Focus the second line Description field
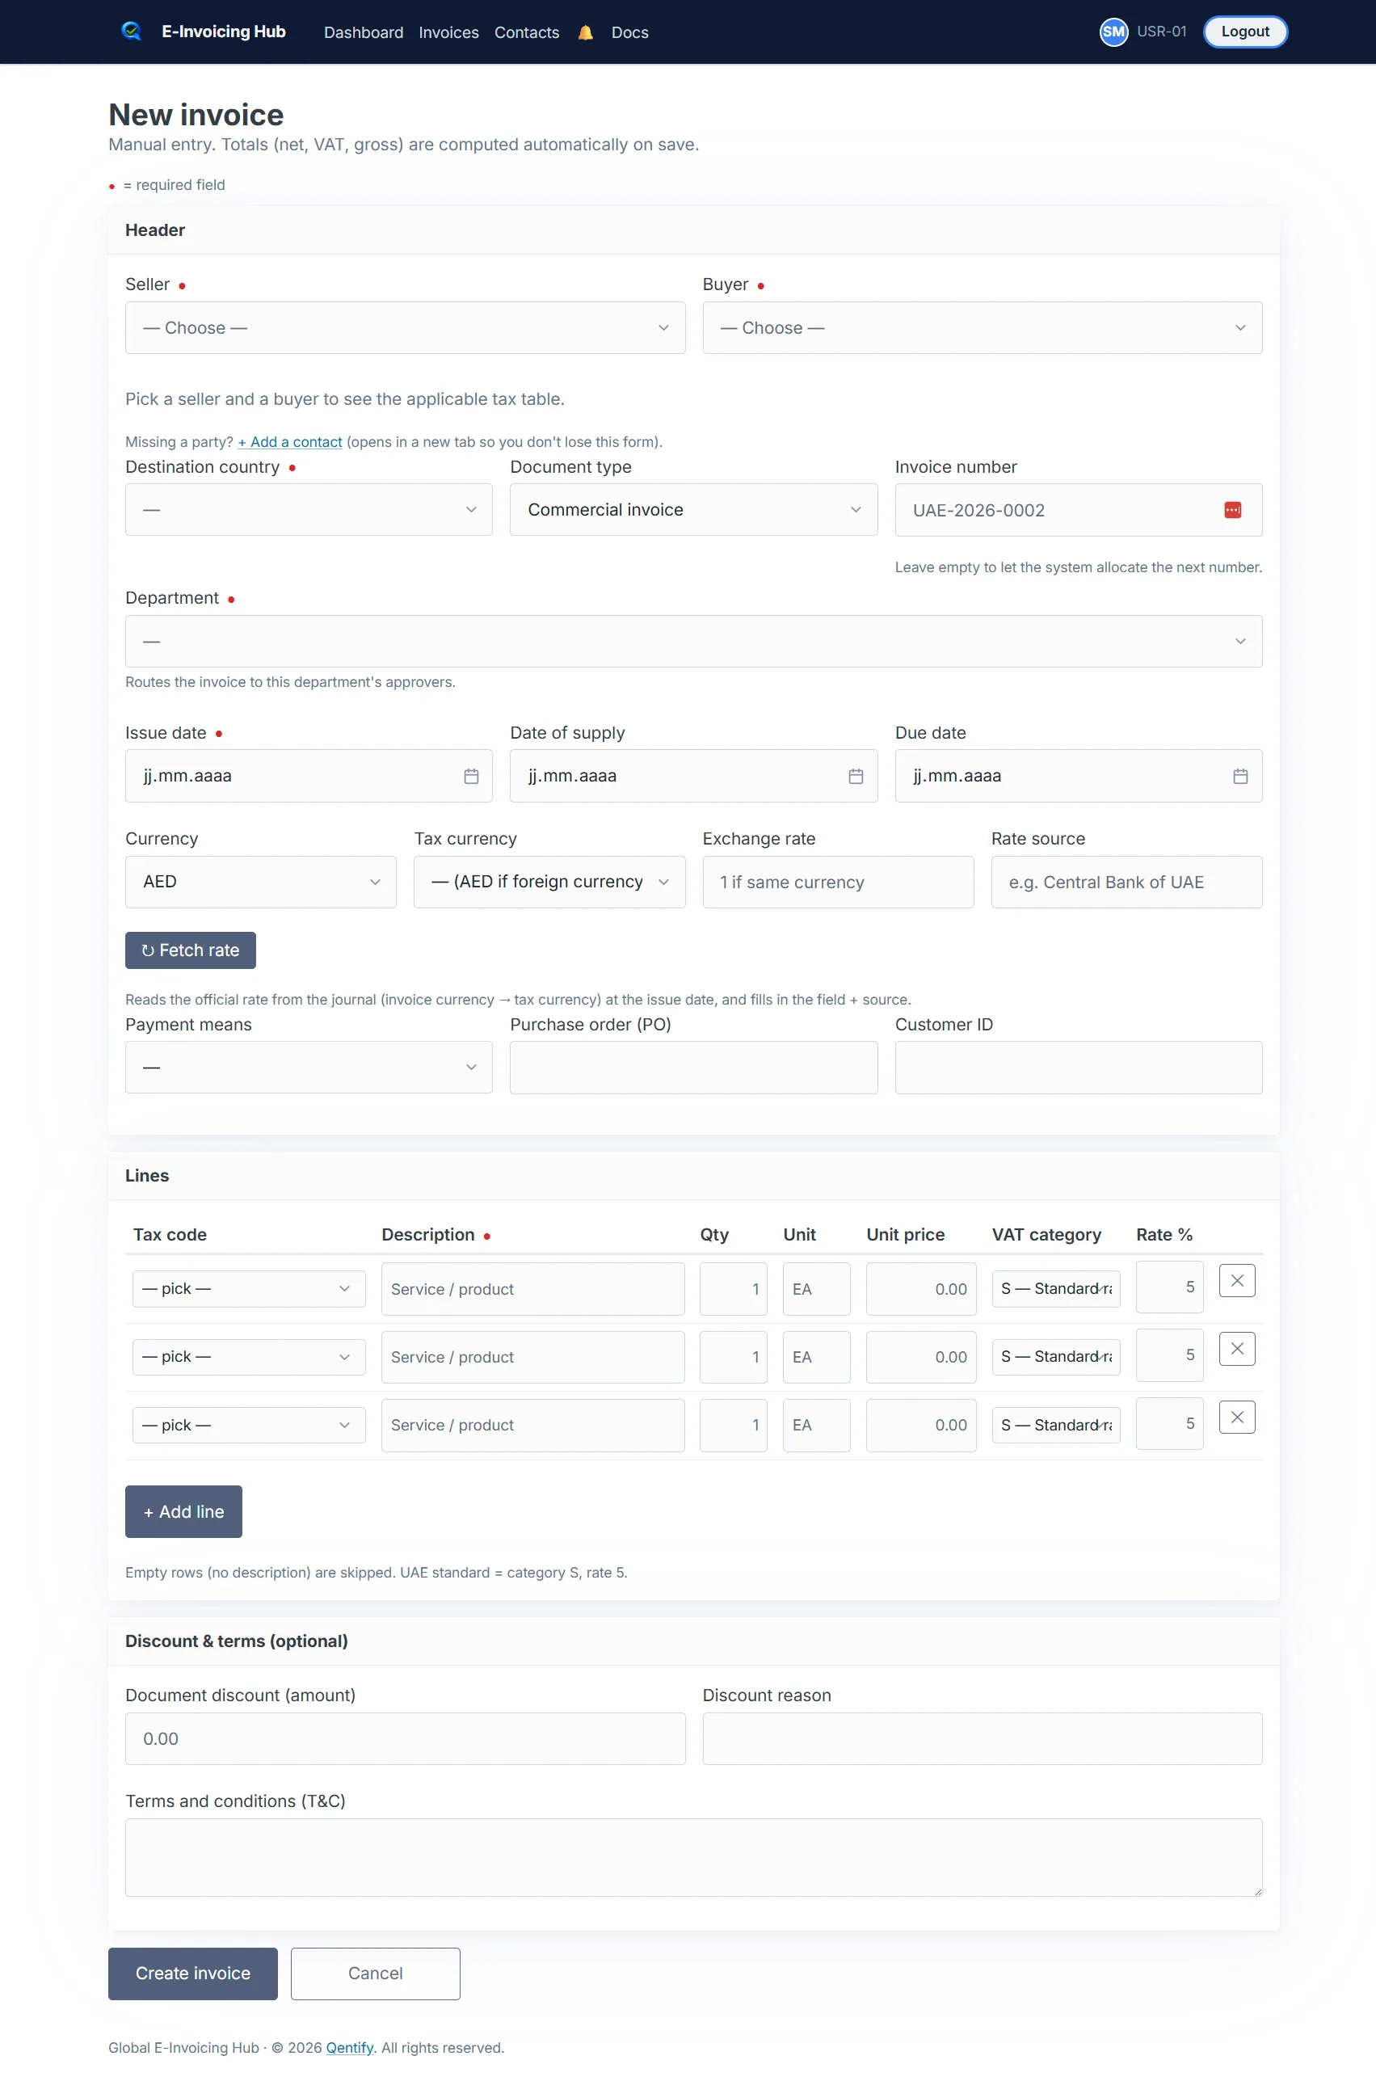The height and width of the screenshot is (2077, 1376). (532, 1357)
